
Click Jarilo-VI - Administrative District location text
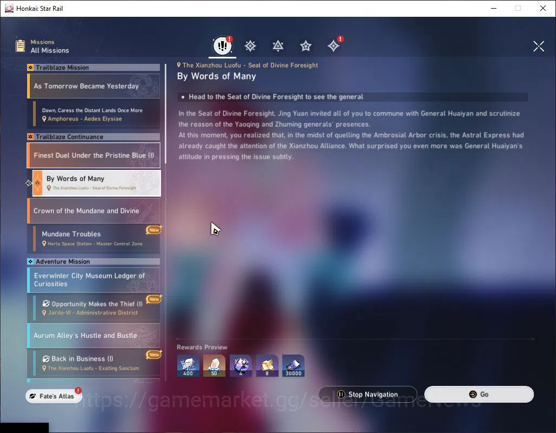93,313
